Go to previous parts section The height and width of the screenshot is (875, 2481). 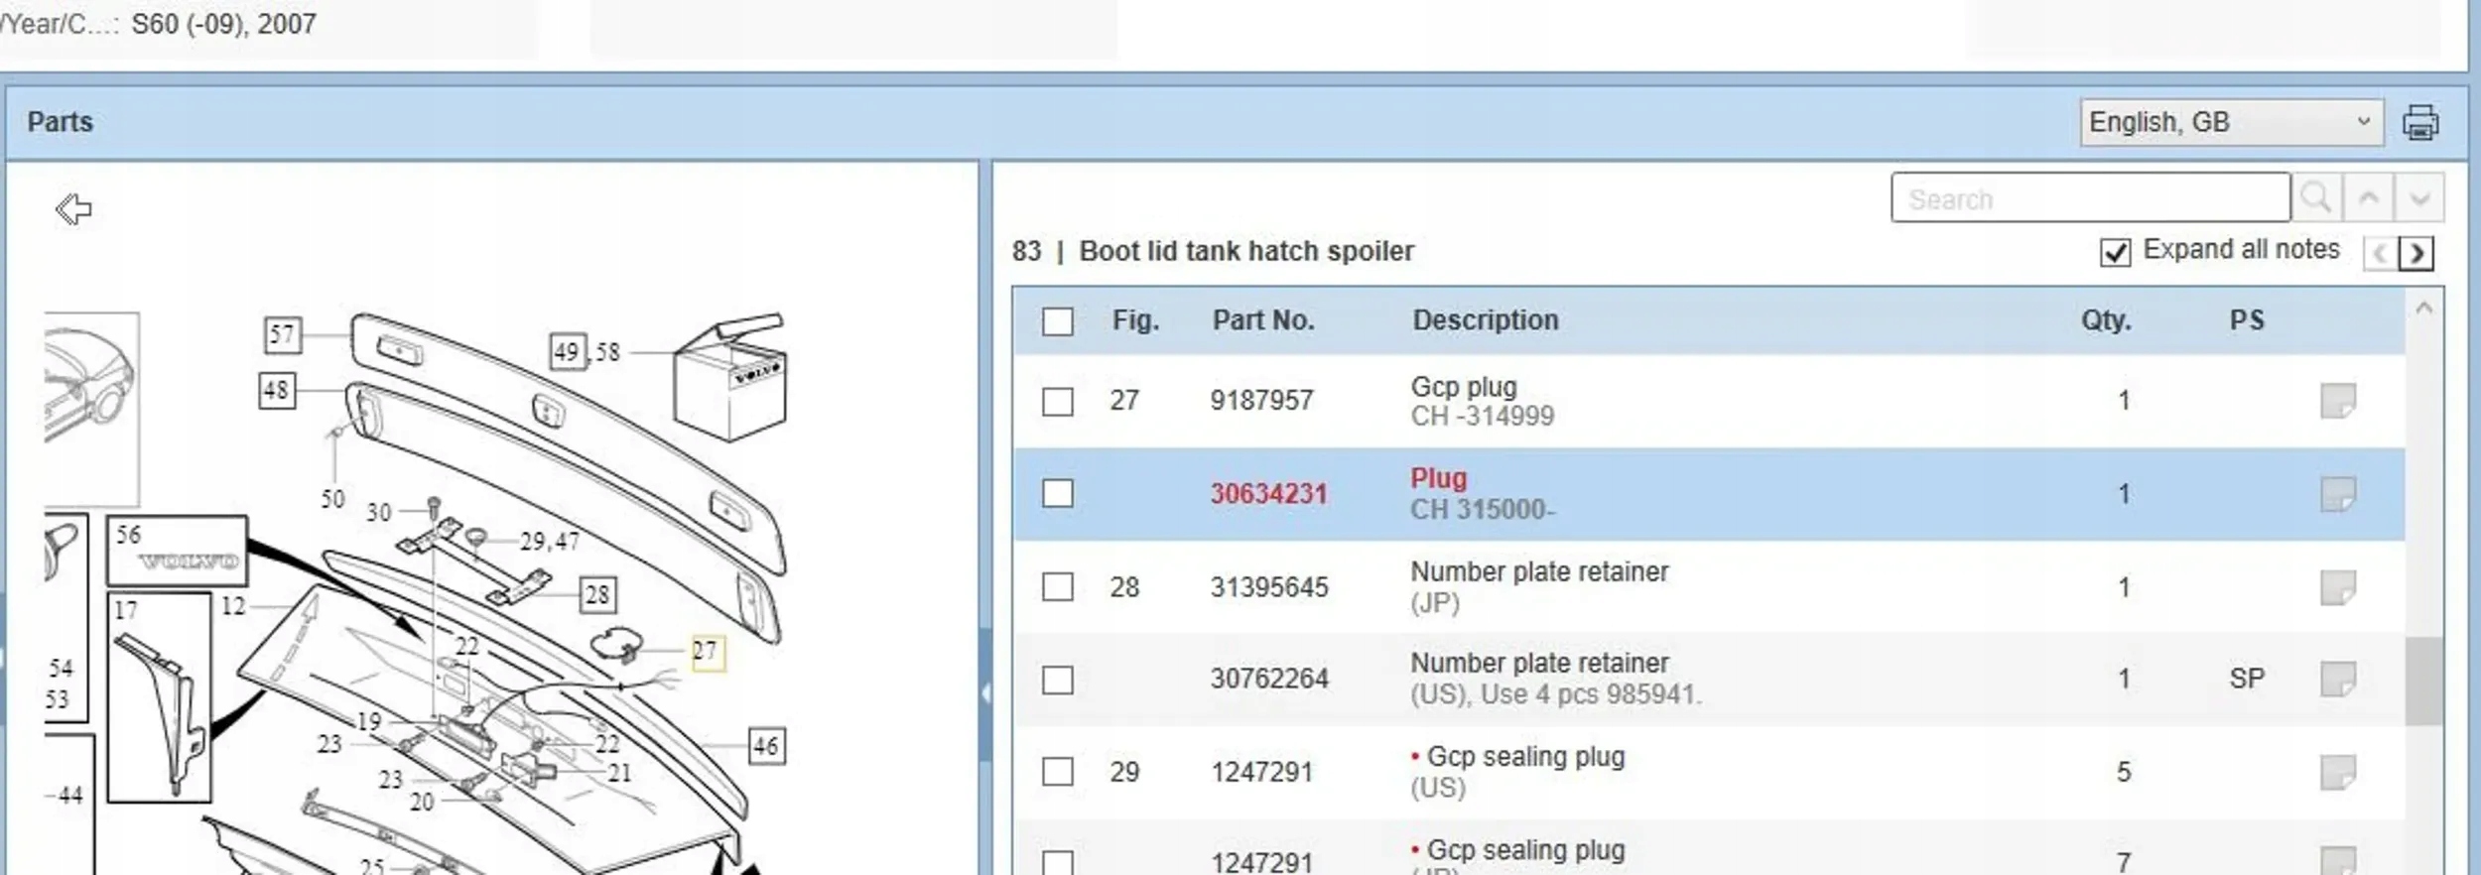click(2380, 254)
